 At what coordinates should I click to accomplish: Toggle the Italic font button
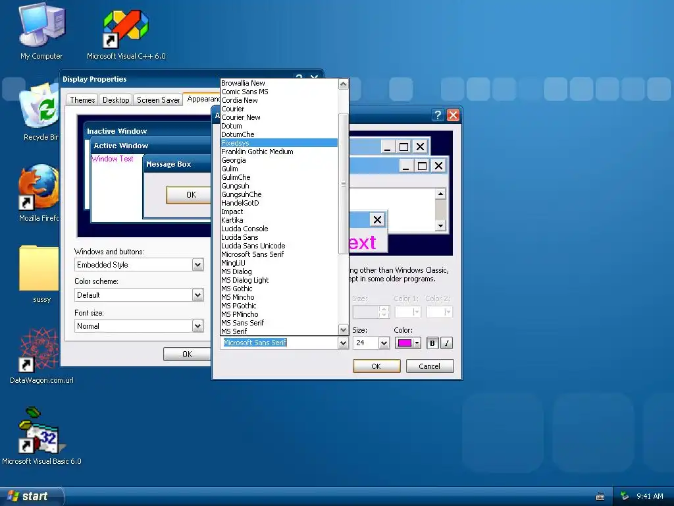tap(447, 343)
